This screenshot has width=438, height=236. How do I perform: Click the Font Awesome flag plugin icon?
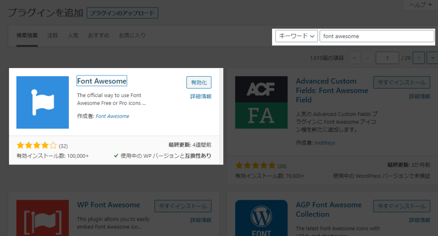point(42,102)
